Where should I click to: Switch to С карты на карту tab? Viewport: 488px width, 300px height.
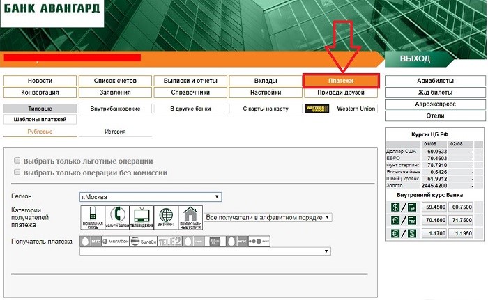[266, 109]
